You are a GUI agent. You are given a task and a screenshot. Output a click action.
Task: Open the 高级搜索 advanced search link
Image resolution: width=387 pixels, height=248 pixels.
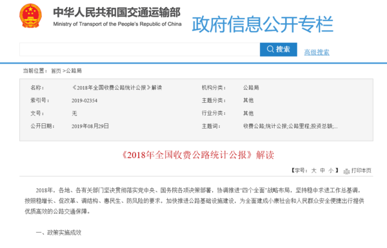coord(317,52)
